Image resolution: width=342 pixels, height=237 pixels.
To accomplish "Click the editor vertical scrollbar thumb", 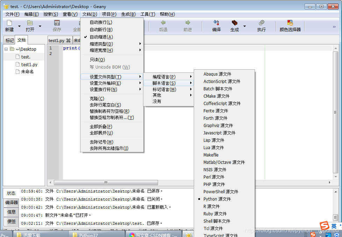I will coord(335,112).
